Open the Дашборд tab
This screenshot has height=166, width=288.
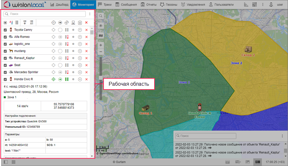click(59, 4)
